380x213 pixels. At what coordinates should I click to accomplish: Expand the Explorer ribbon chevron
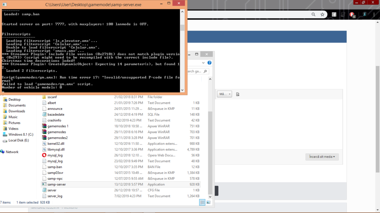pyautogui.click(x=203, y=63)
